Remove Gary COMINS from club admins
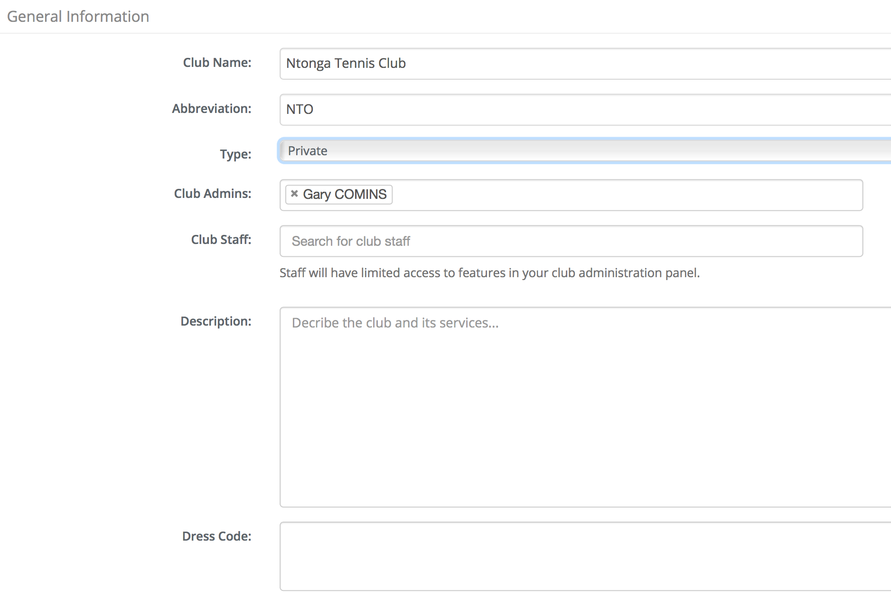 coord(294,194)
